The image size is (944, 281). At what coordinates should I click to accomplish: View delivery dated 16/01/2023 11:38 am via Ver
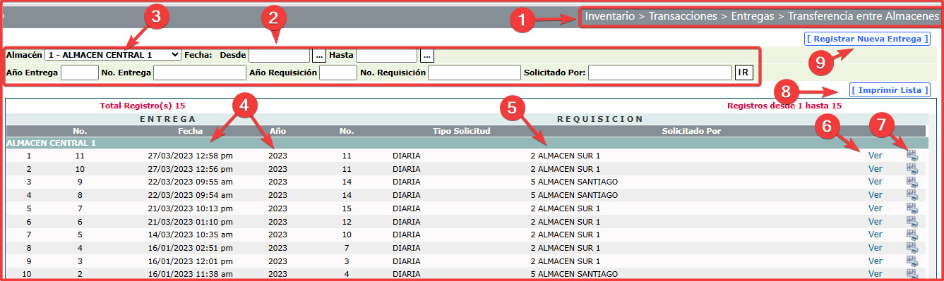coord(876,274)
